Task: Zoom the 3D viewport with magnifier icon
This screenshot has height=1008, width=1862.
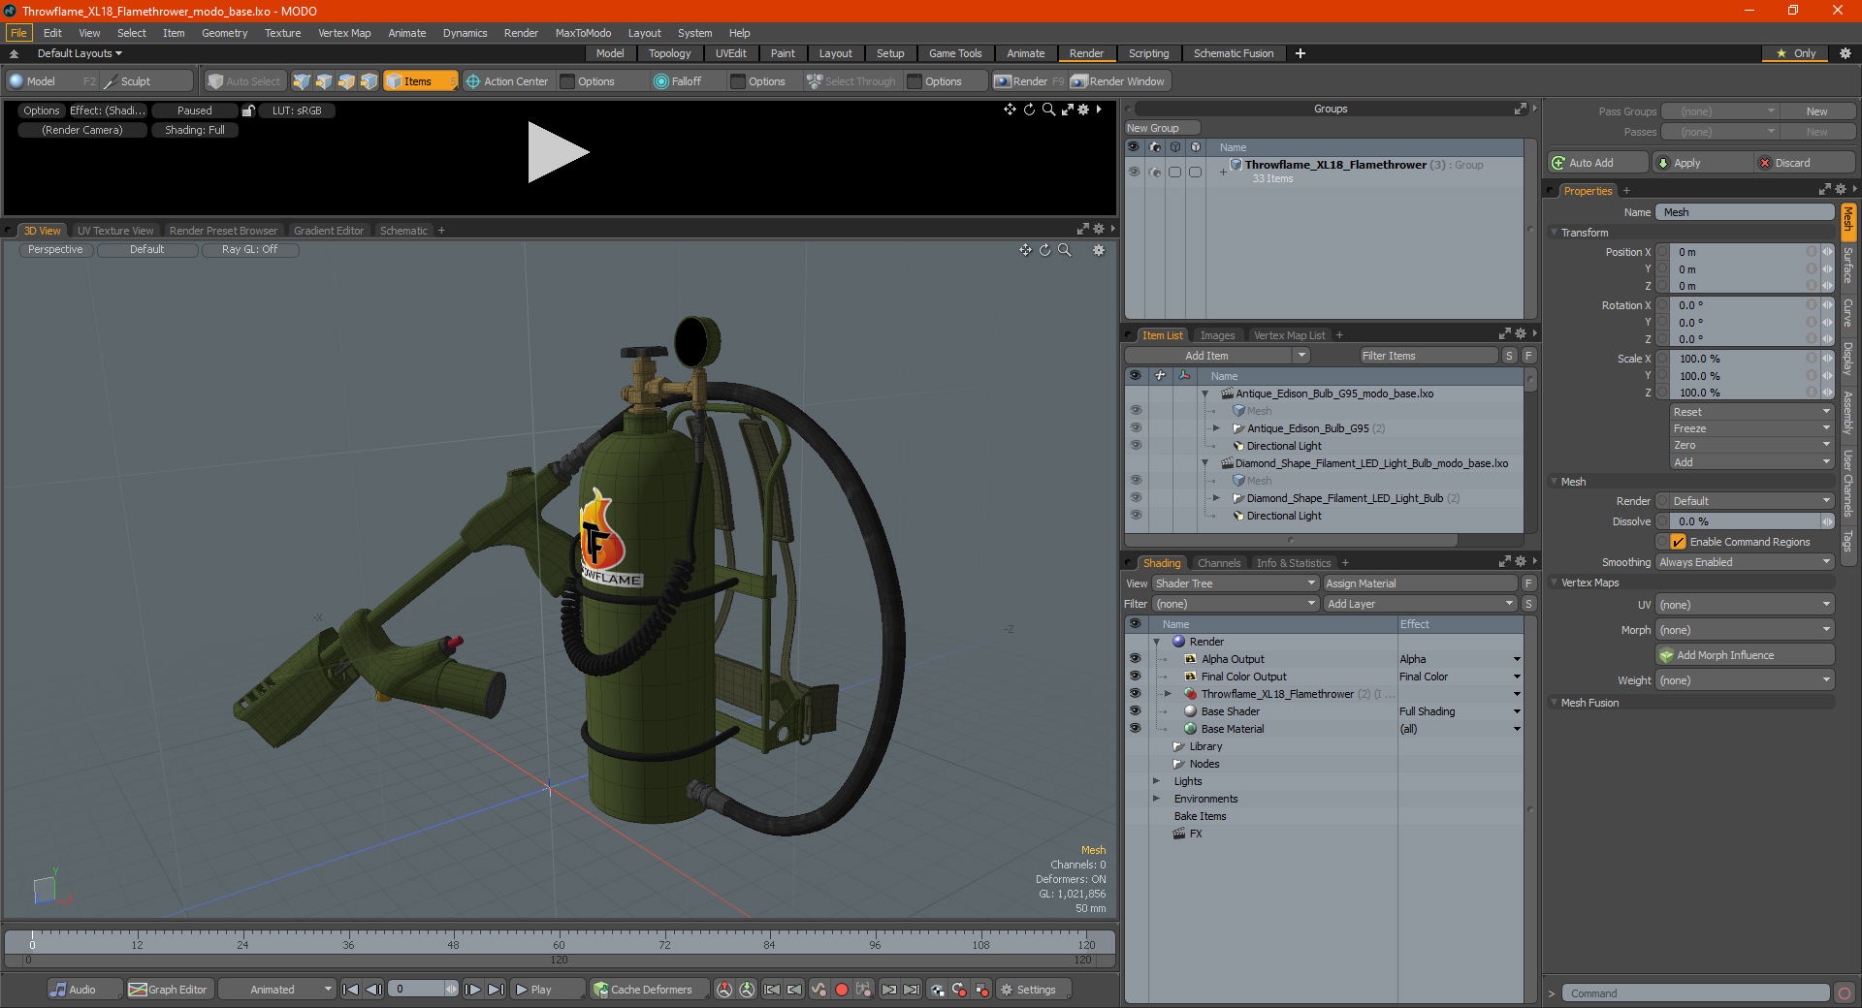Action: coord(1064,250)
